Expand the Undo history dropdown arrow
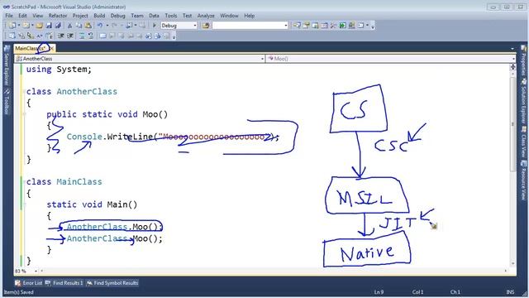The image size is (529, 298). 107,26
